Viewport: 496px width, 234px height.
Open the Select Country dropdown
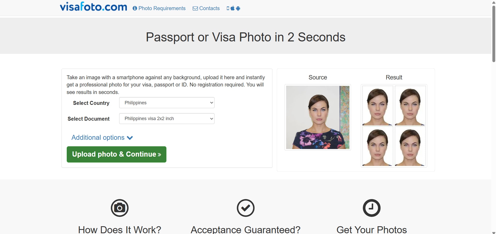coord(167,103)
